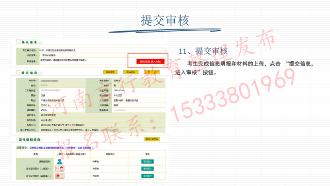Image resolution: width=330 pixels, height=186 pixels.
Task: Click the yellow 取消报名 button
Action: [x=131, y=72]
